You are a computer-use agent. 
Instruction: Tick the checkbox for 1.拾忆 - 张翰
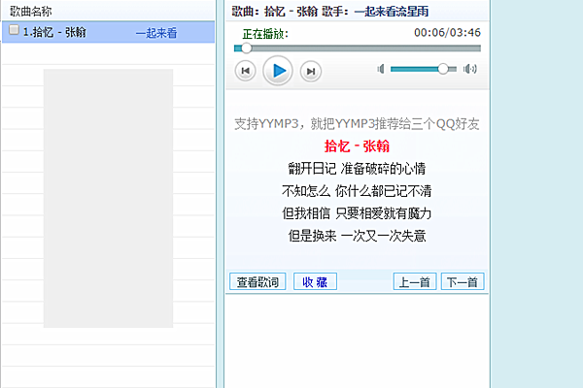[x=15, y=30]
